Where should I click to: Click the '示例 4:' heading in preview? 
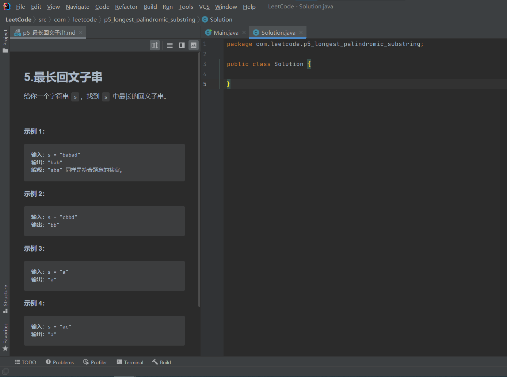pos(34,303)
